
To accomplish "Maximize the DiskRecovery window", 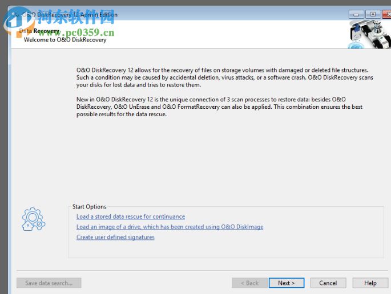I will [x=373, y=14].
